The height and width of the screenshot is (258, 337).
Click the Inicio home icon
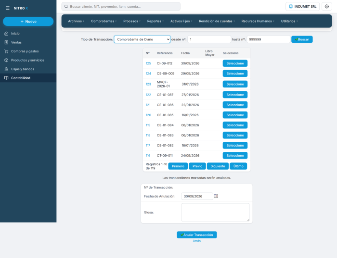(6, 34)
